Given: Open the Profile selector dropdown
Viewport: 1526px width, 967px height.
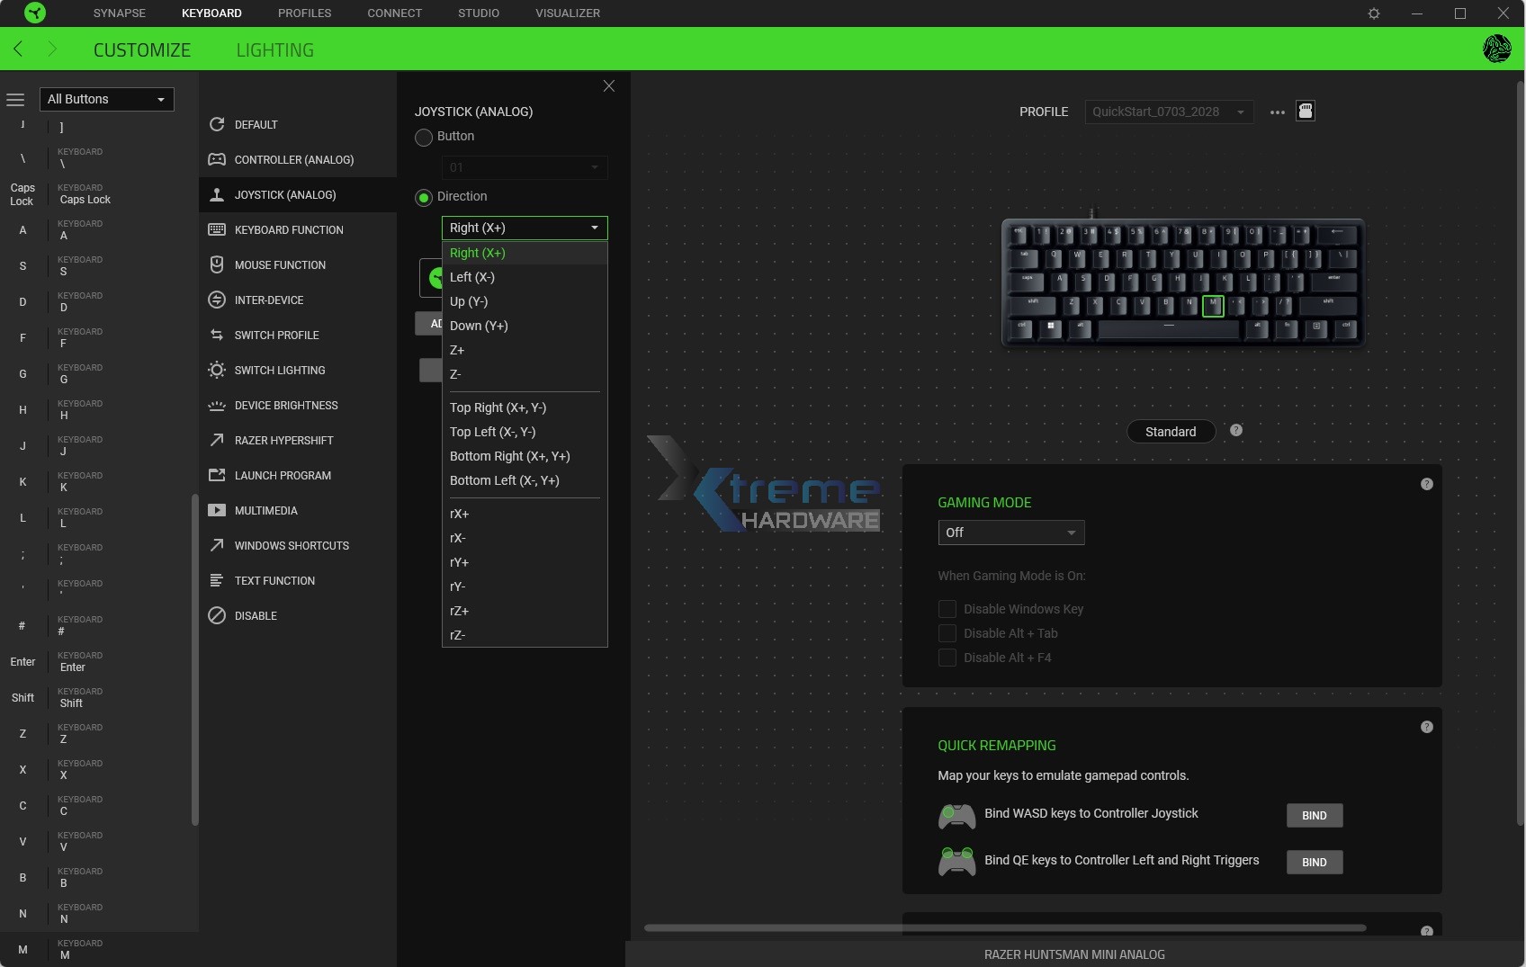Looking at the screenshot, I should click(1167, 112).
